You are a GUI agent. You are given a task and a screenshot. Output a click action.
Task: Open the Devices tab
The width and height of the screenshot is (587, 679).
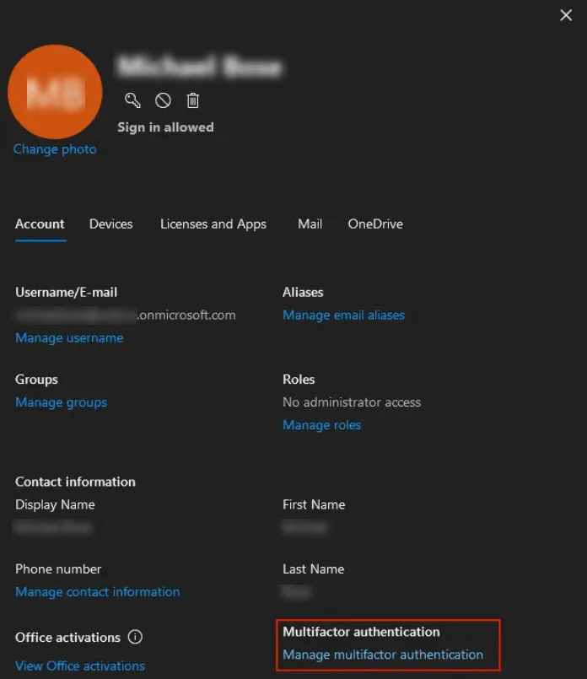pyautogui.click(x=110, y=224)
